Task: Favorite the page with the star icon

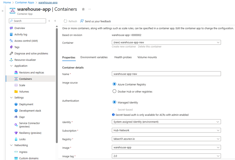Action: pos(83,9)
